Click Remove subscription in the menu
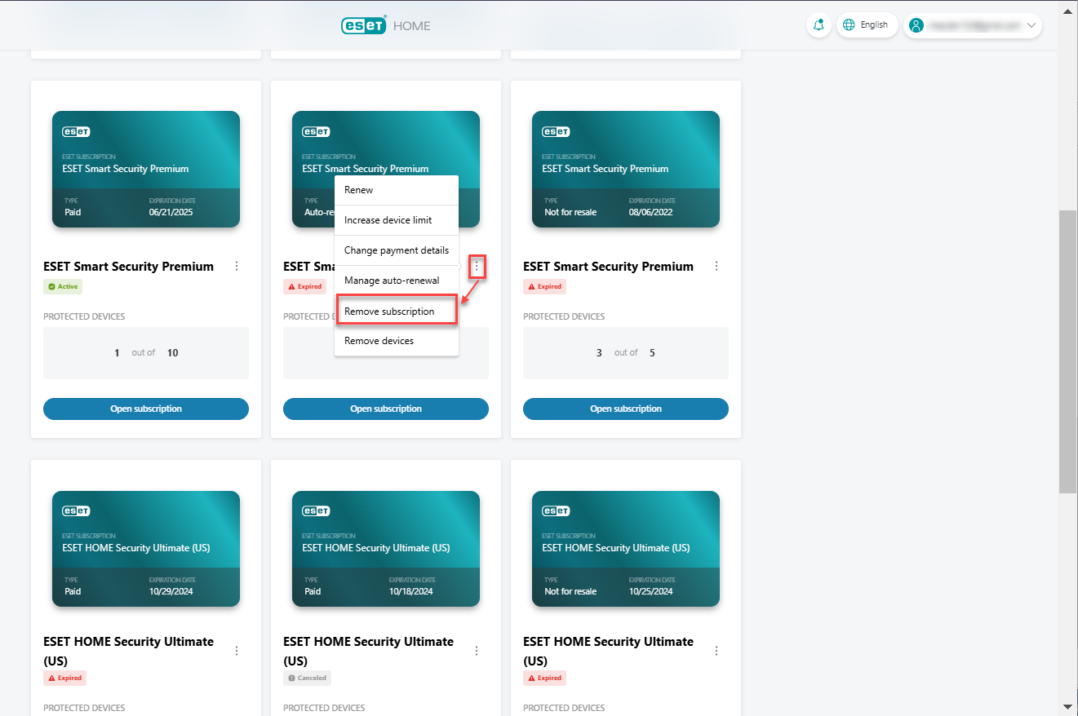 [x=397, y=311]
